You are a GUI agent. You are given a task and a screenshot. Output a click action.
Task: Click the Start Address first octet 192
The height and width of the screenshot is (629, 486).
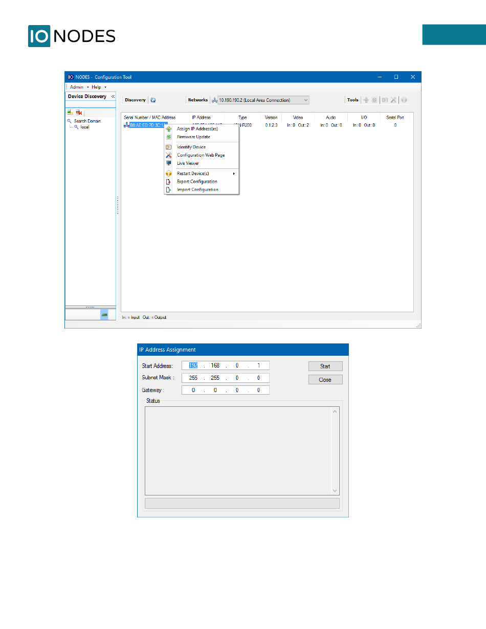tap(193, 365)
